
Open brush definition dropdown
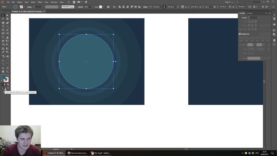(75, 7)
